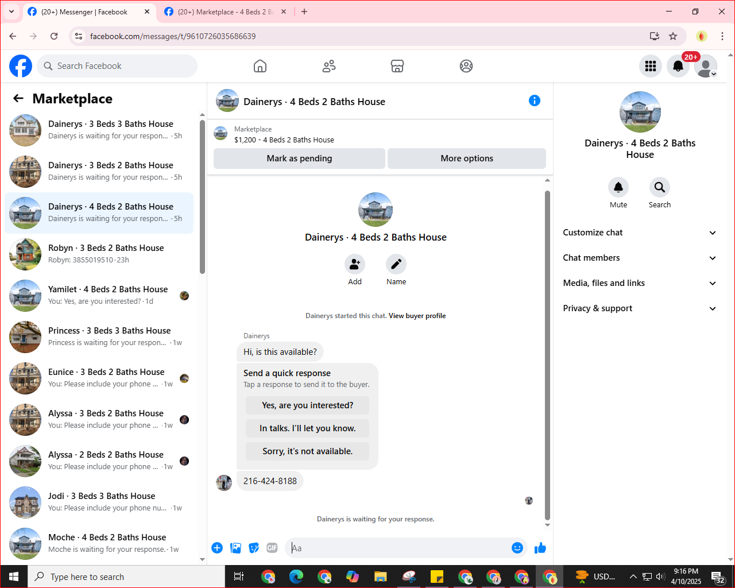Open Dainerys 3 Beds 3 Baths House chat
The height and width of the screenshot is (588, 735).
click(99, 130)
